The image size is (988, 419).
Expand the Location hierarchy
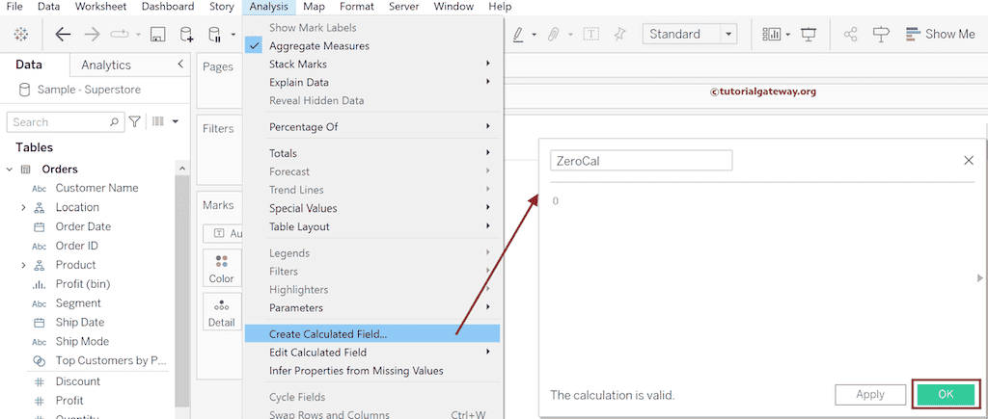click(23, 207)
